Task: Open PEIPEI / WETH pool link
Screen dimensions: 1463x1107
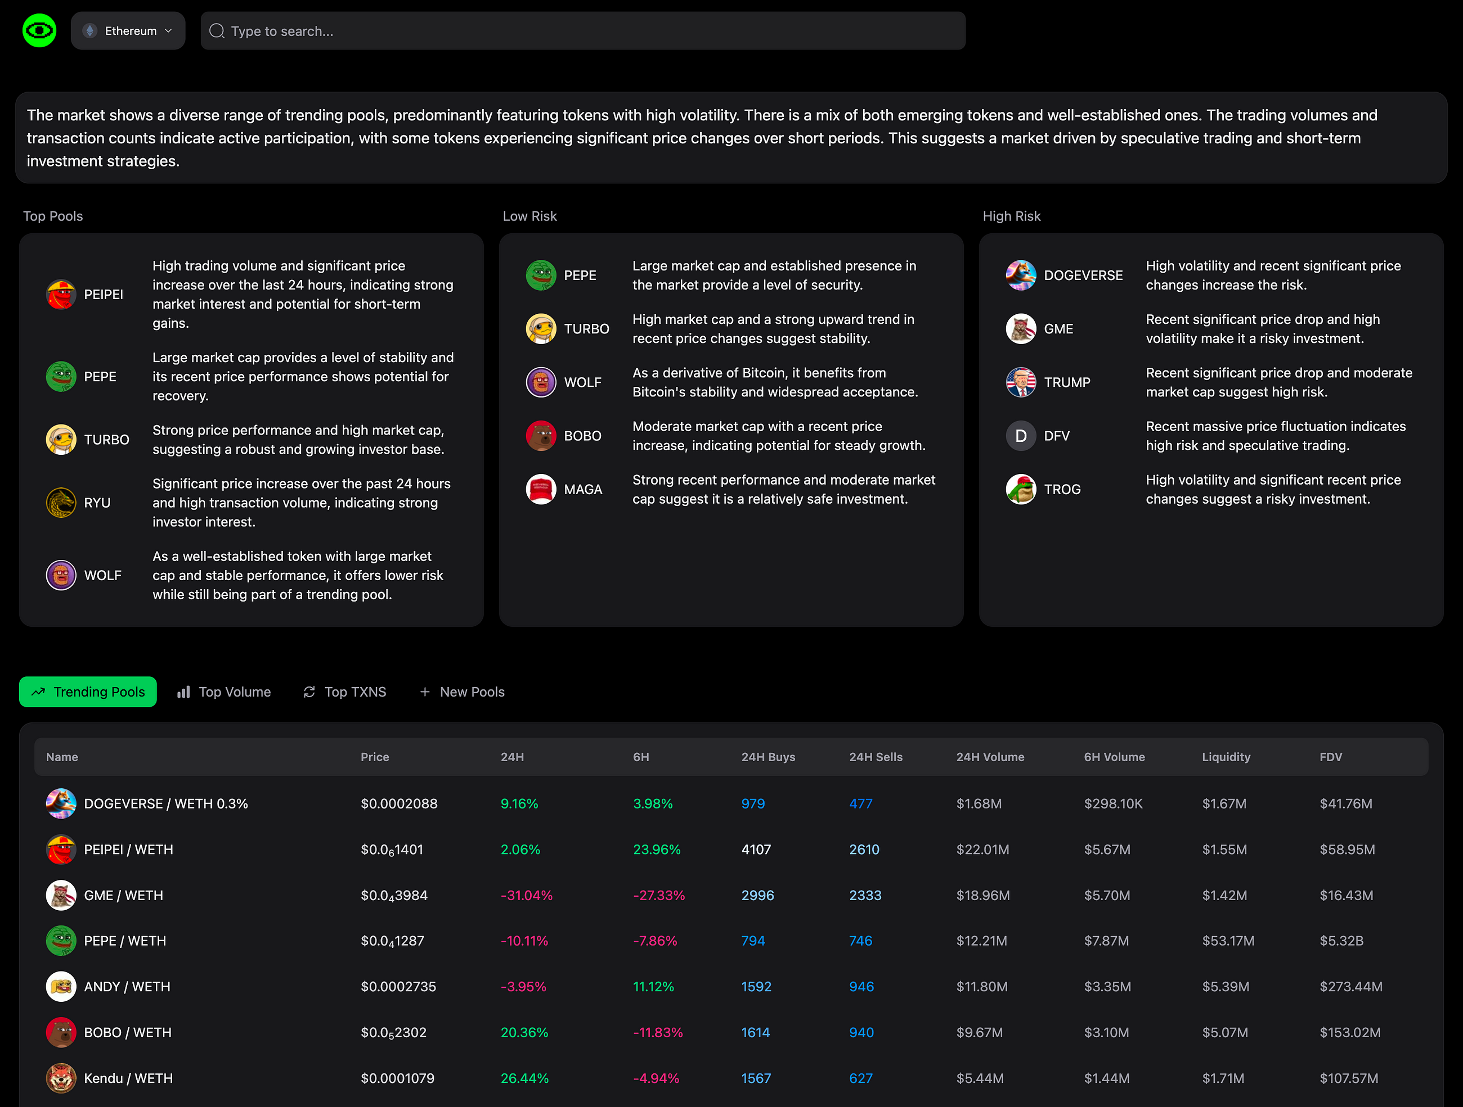Action: pos(128,850)
